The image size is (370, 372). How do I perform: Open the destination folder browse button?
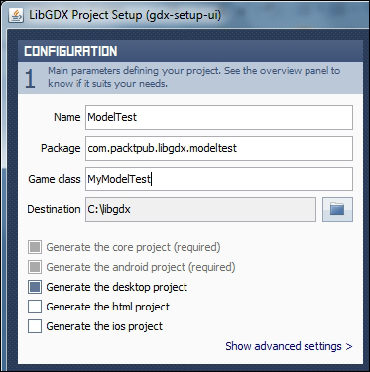coord(337,209)
